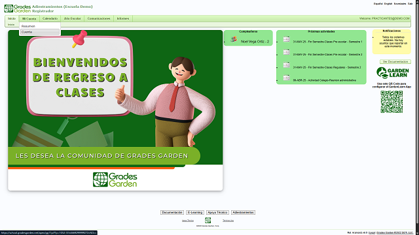Click calendar icon for Clases Regulares Semestre 2
419x235 pixels.
tap(287, 65)
